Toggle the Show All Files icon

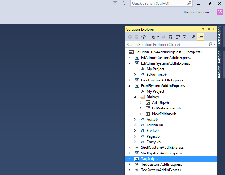coord(184,37)
